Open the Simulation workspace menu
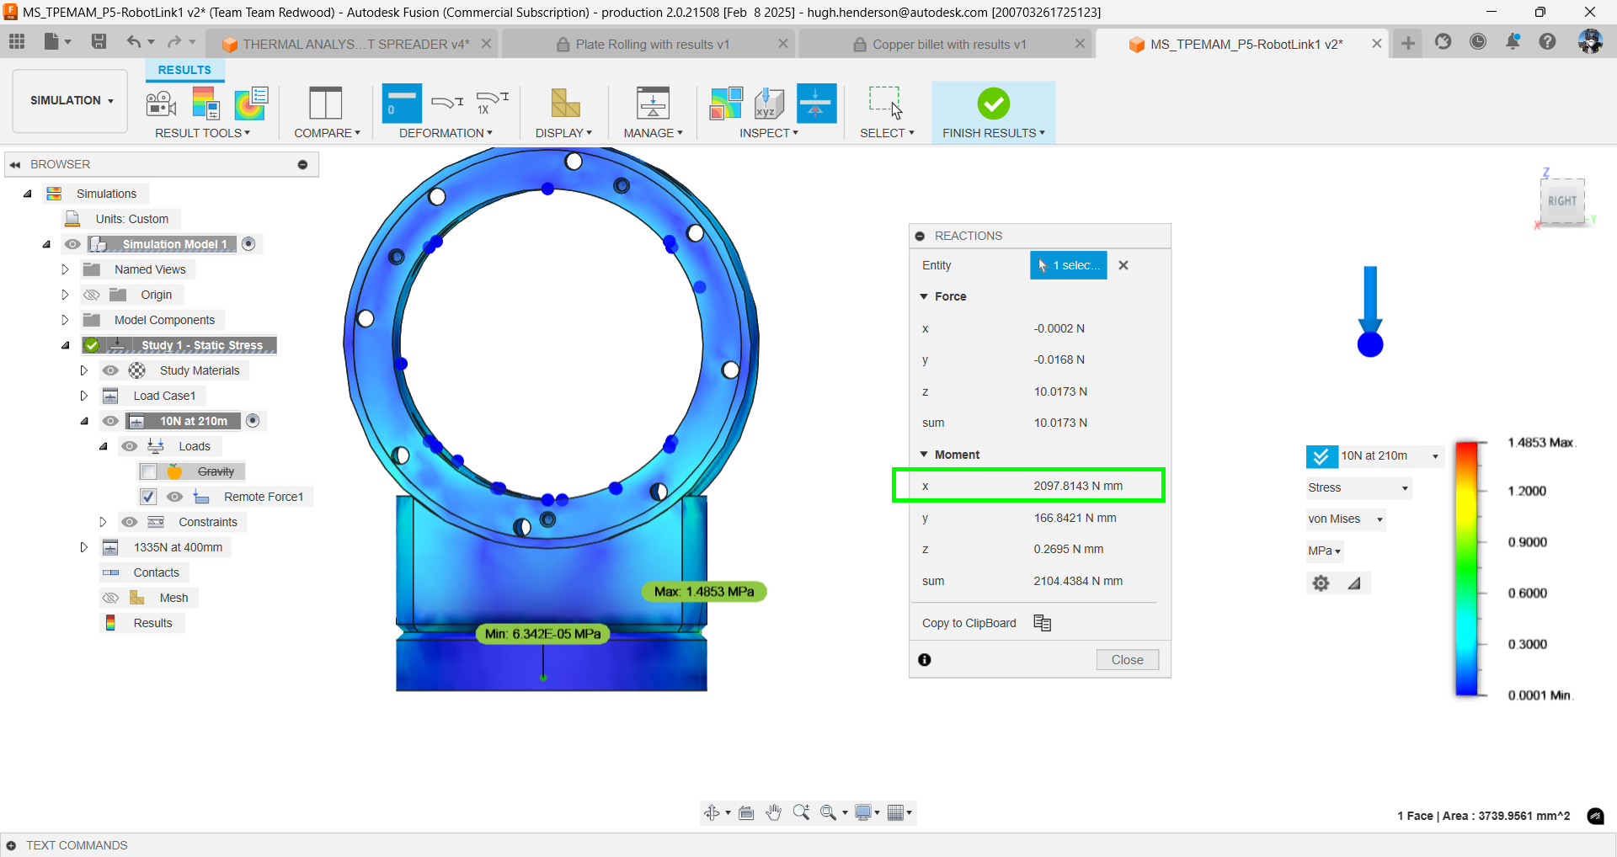1617x857 pixels. click(69, 100)
